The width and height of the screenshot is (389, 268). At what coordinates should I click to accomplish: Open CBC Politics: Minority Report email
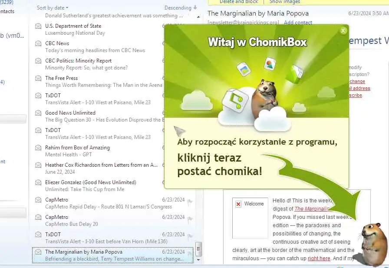pos(99,64)
